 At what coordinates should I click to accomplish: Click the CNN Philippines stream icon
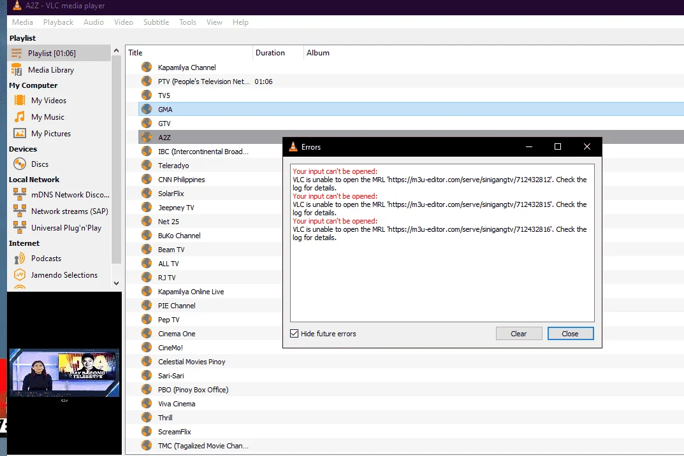point(147,179)
